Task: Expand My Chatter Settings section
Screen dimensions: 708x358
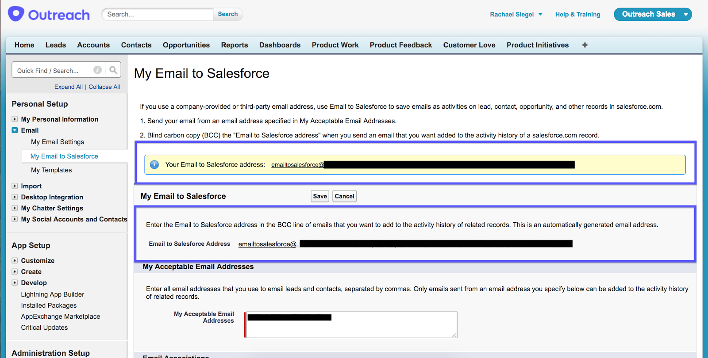Action: tap(15, 208)
